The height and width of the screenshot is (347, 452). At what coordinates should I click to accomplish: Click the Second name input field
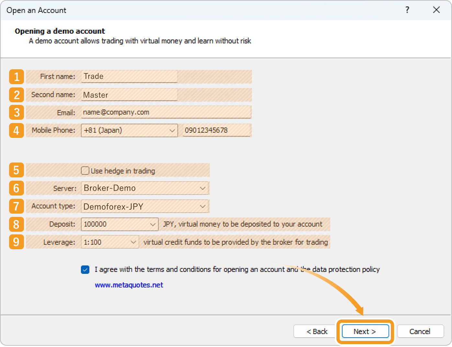[x=129, y=95]
